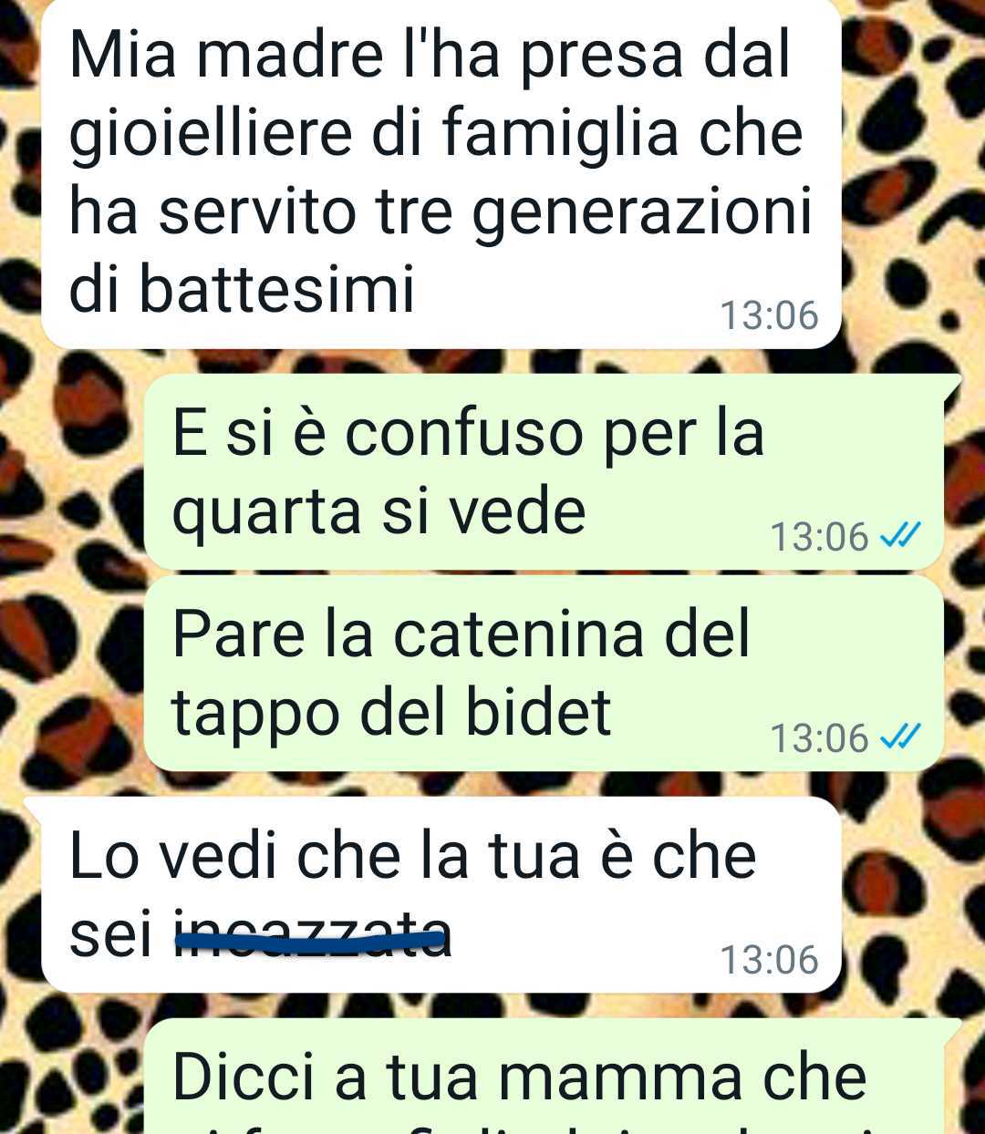This screenshot has width=985, height=1134.
Task: Click the blue read ticks on "tappo del bidet"
Action: (x=899, y=737)
